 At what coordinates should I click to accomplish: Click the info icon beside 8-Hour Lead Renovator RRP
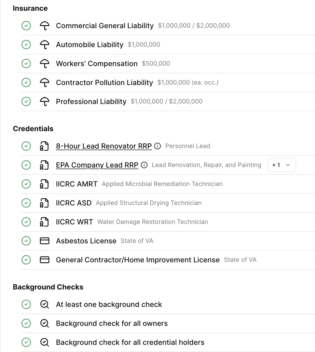[x=158, y=146]
